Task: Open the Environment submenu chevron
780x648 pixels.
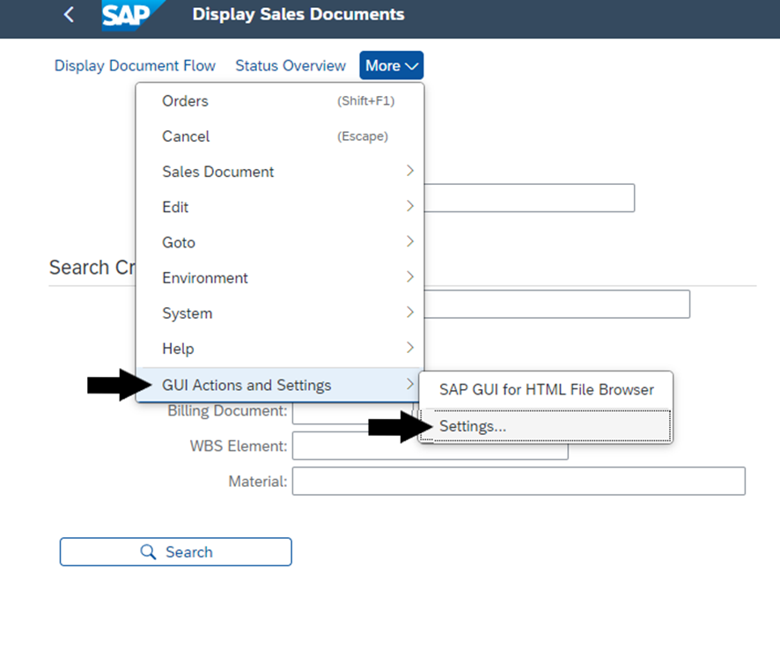Action: [x=410, y=277]
